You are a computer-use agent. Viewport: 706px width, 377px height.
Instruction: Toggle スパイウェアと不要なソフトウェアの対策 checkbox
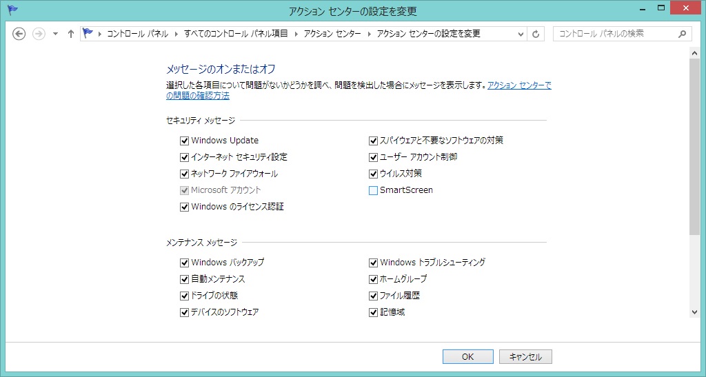click(x=373, y=141)
